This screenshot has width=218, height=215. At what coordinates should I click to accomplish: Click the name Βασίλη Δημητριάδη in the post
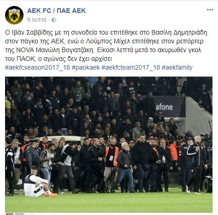(179, 33)
